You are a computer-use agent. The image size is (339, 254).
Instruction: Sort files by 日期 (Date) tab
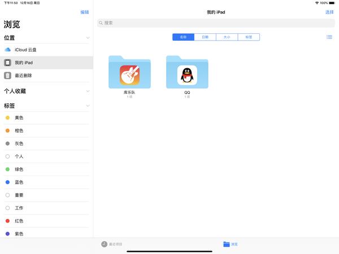point(205,37)
